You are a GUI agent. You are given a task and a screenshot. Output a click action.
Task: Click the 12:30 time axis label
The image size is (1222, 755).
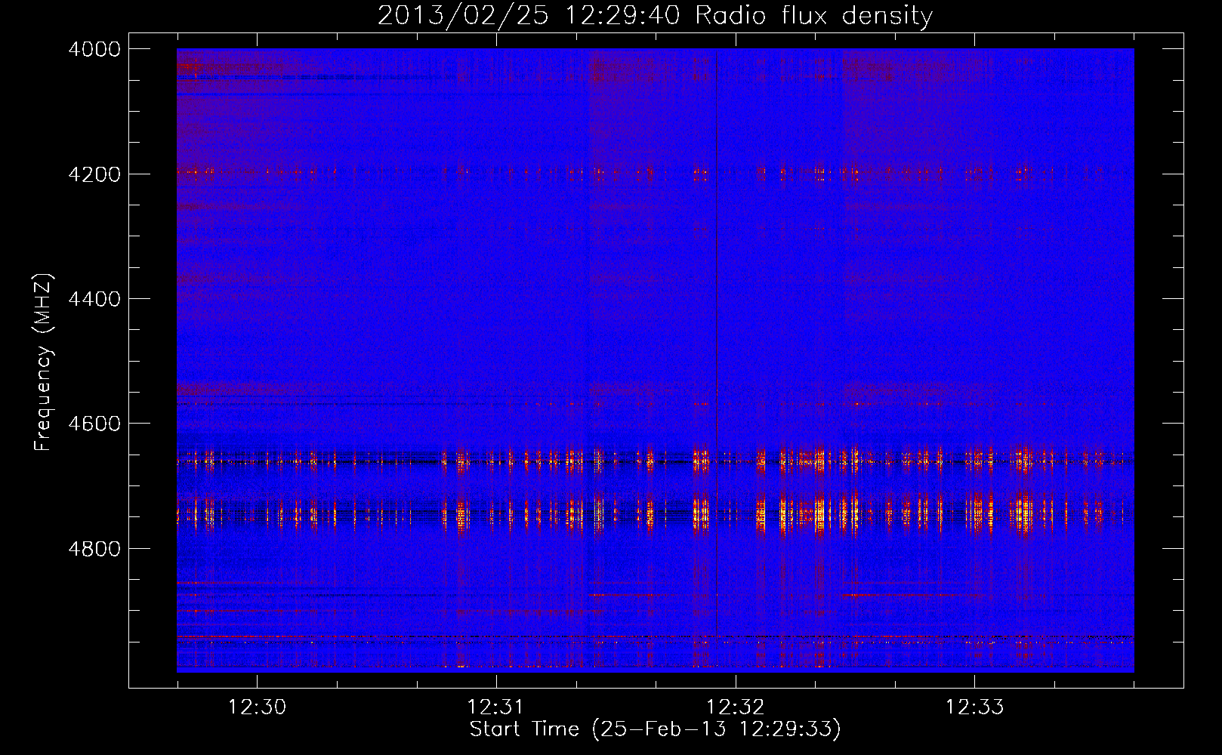coord(258,707)
